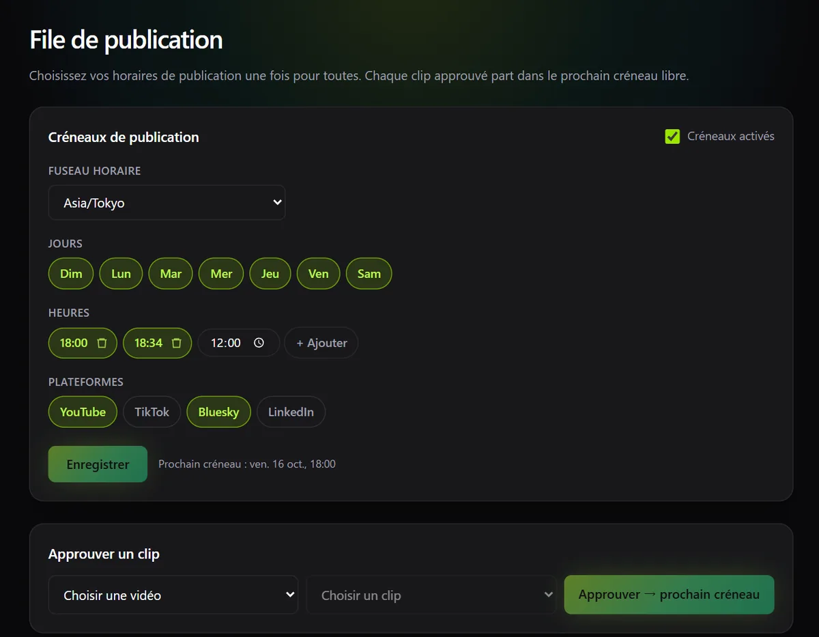Image resolution: width=819 pixels, height=637 pixels.
Task: Click Approuver → prochain créneau button
Action: (669, 595)
